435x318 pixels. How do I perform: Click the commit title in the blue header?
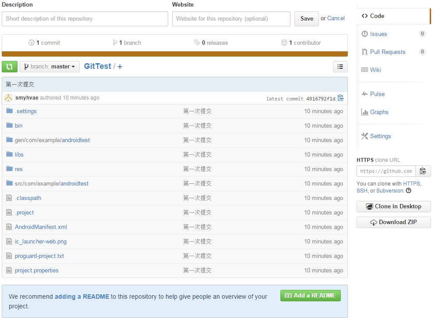tap(20, 84)
